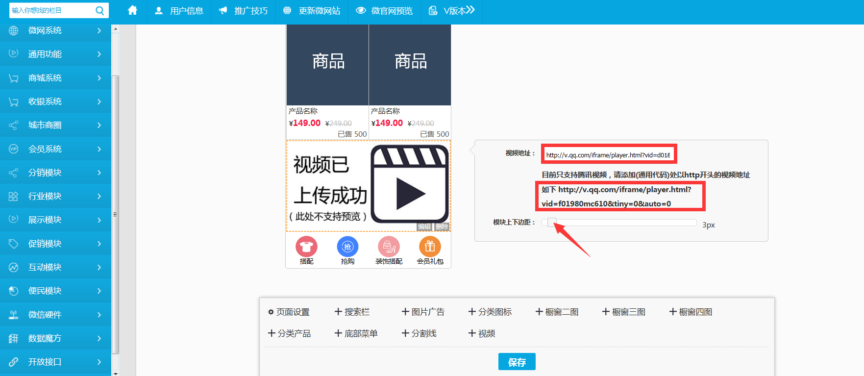
Task: Open the 用户信息 menu item
Action: (179, 11)
